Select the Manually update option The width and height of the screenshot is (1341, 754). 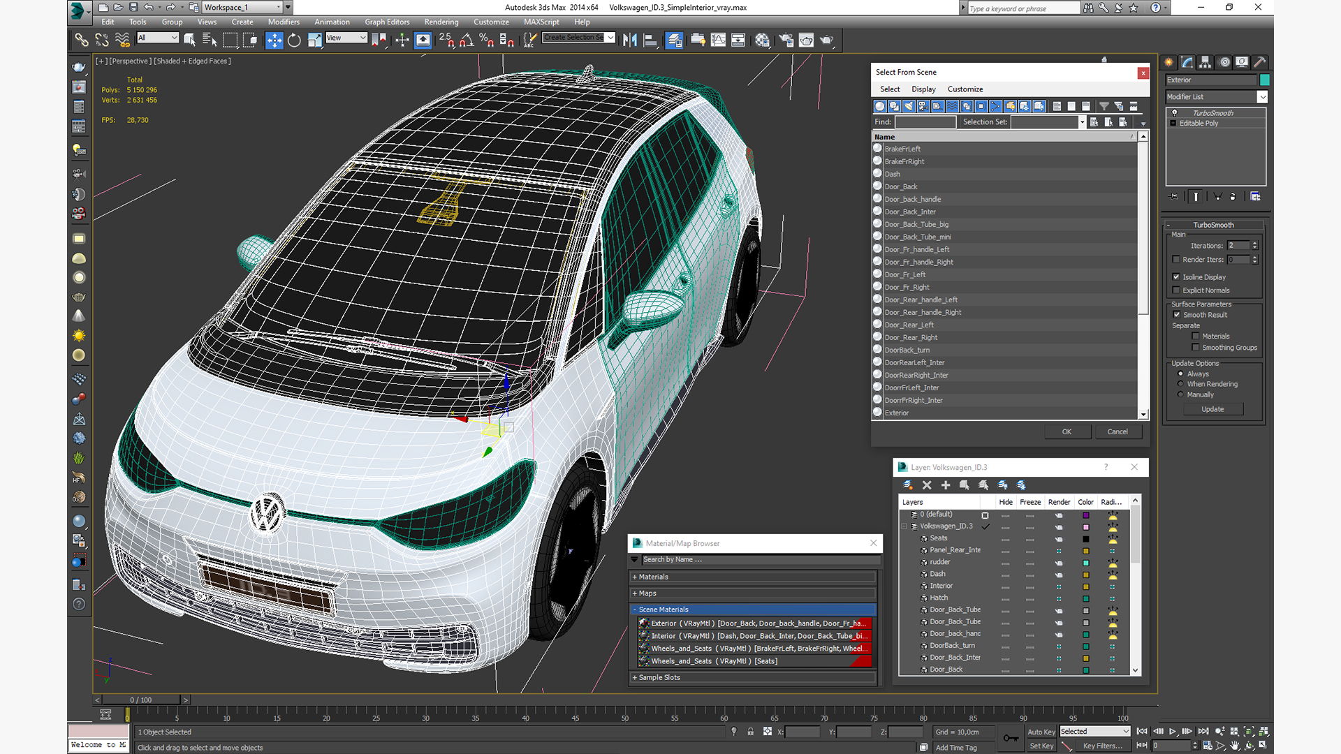pyautogui.click(x=1181, y=395)
